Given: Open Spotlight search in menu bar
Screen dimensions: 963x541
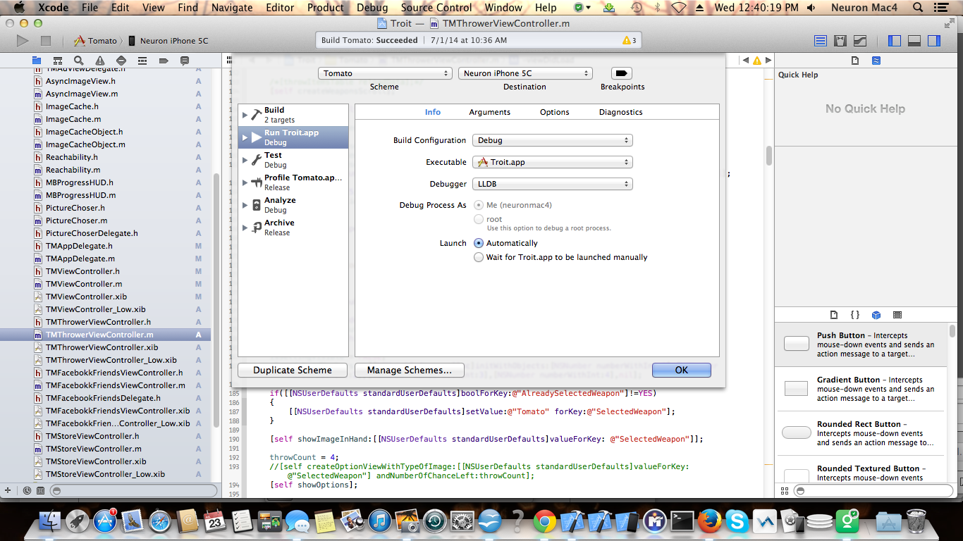Looking at the screenshot, I should 918,8.
